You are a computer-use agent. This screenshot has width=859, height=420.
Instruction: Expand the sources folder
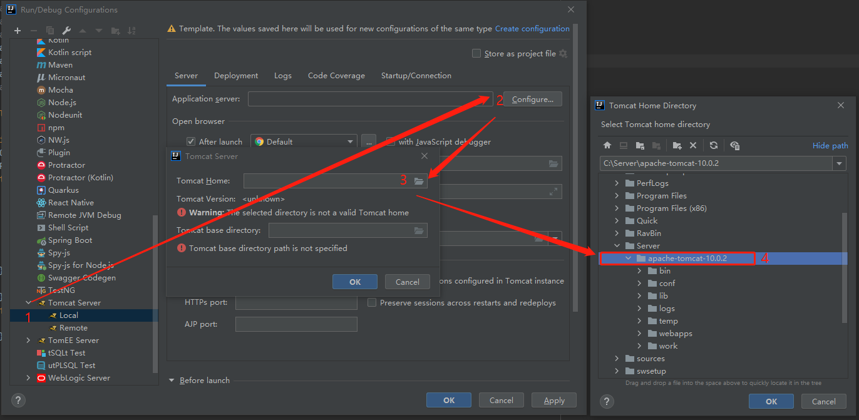click(617, 359)
